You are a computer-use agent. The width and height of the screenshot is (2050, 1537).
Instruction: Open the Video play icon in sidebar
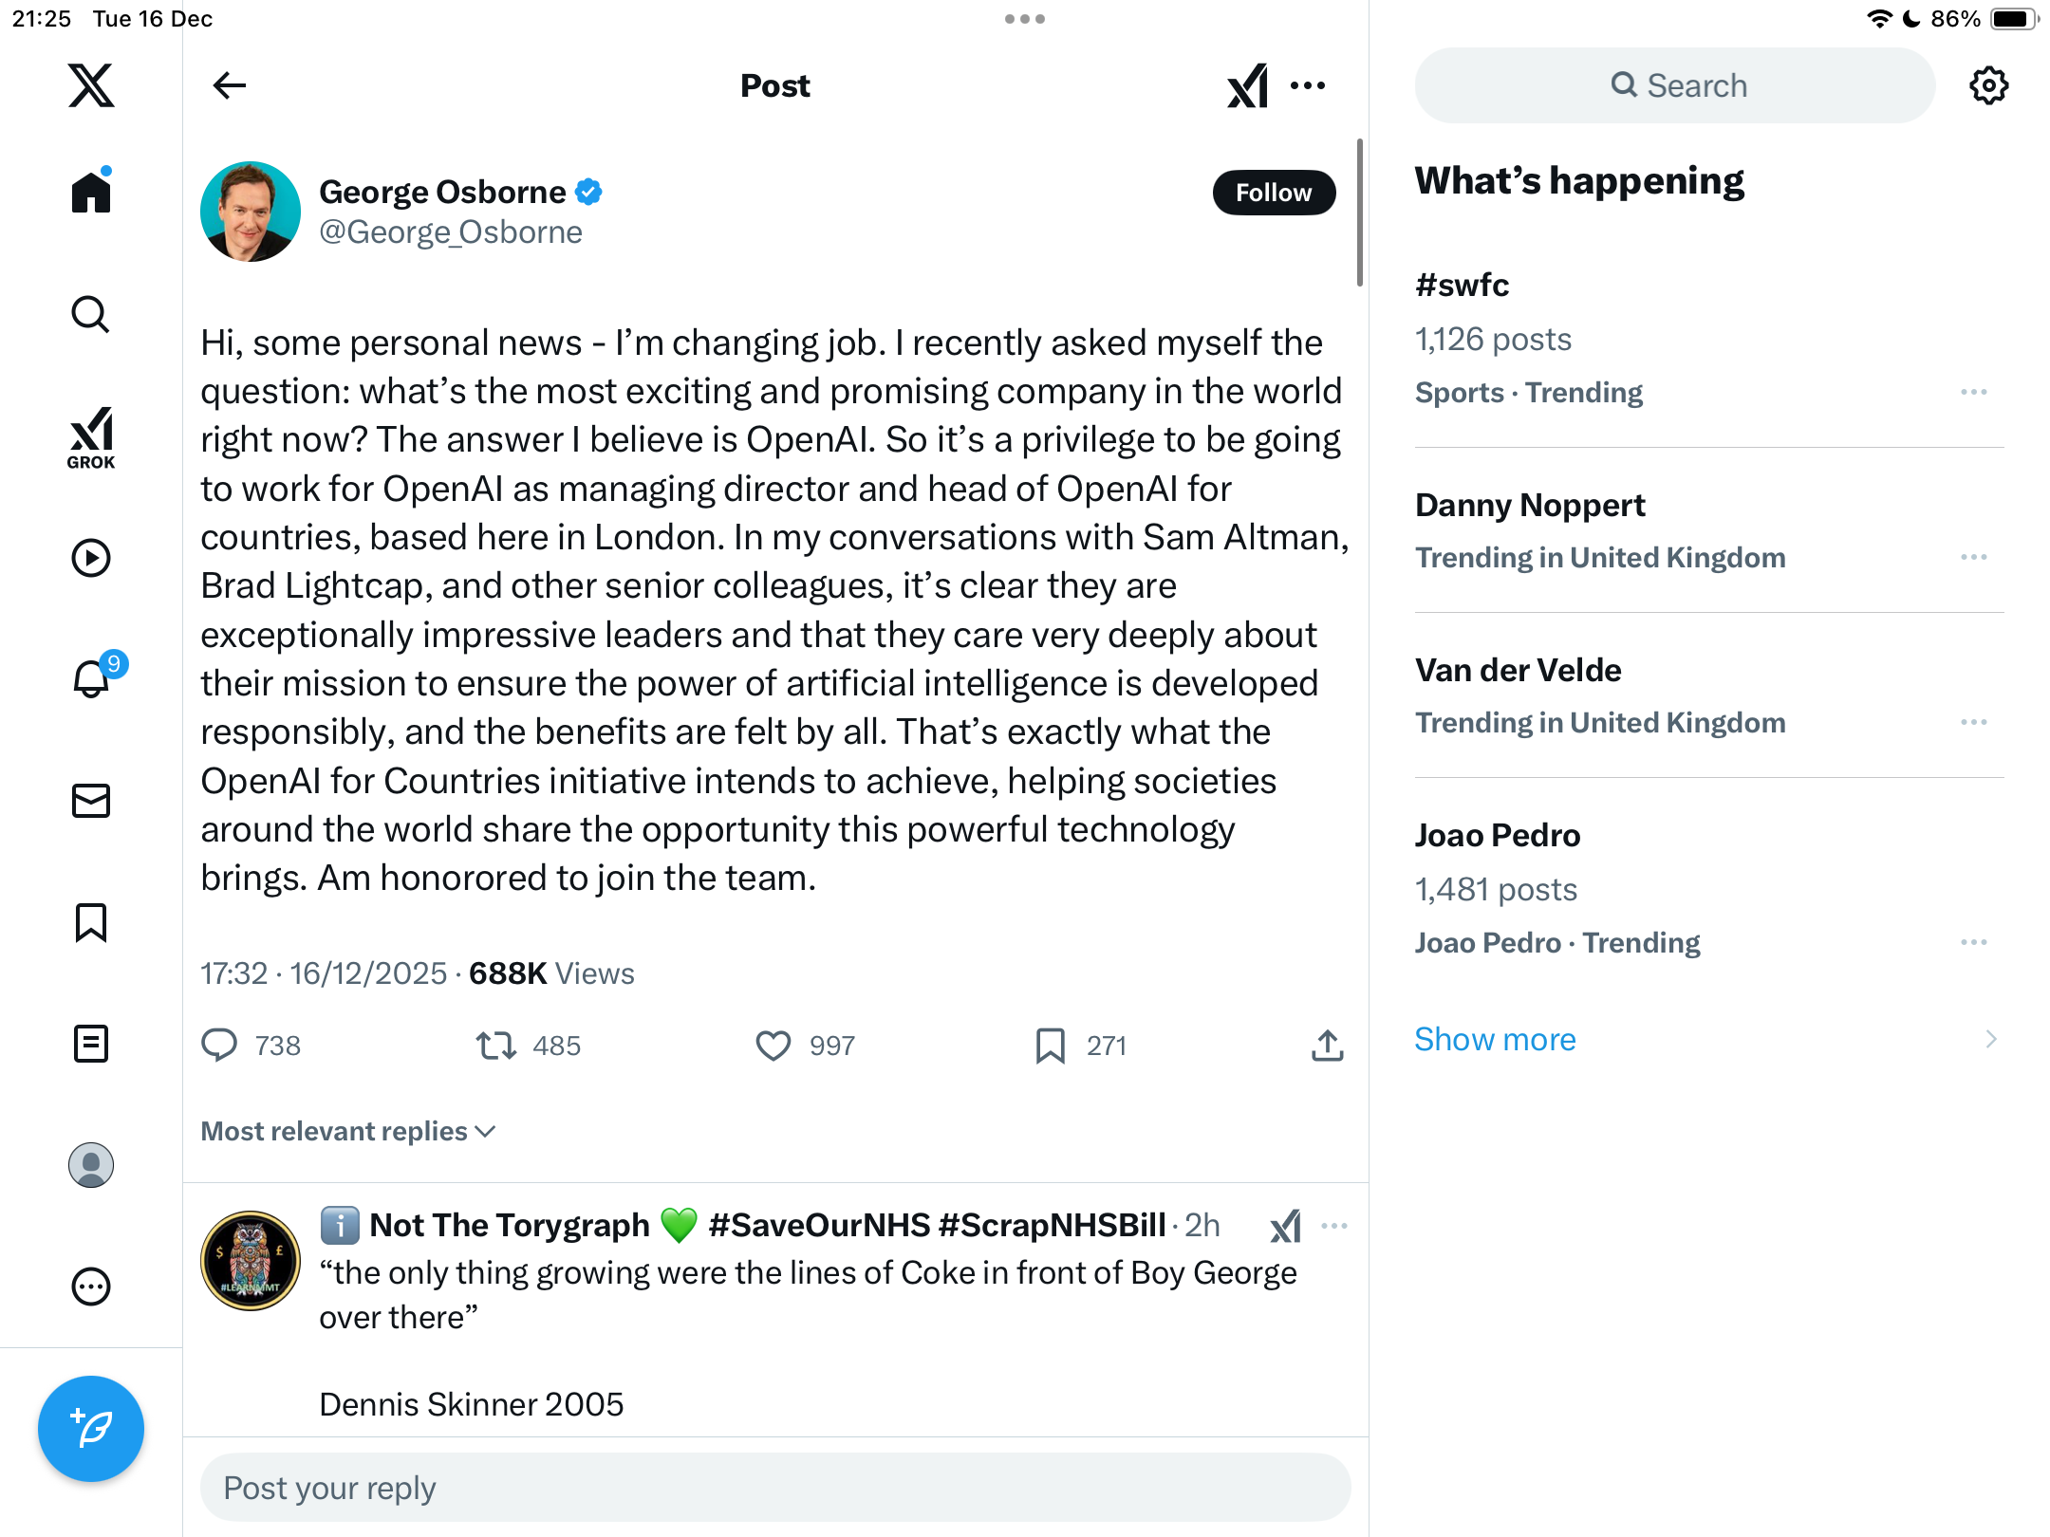click(x=91, y=558)
